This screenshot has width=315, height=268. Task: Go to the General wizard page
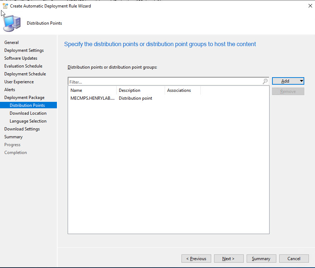[11, 43]
